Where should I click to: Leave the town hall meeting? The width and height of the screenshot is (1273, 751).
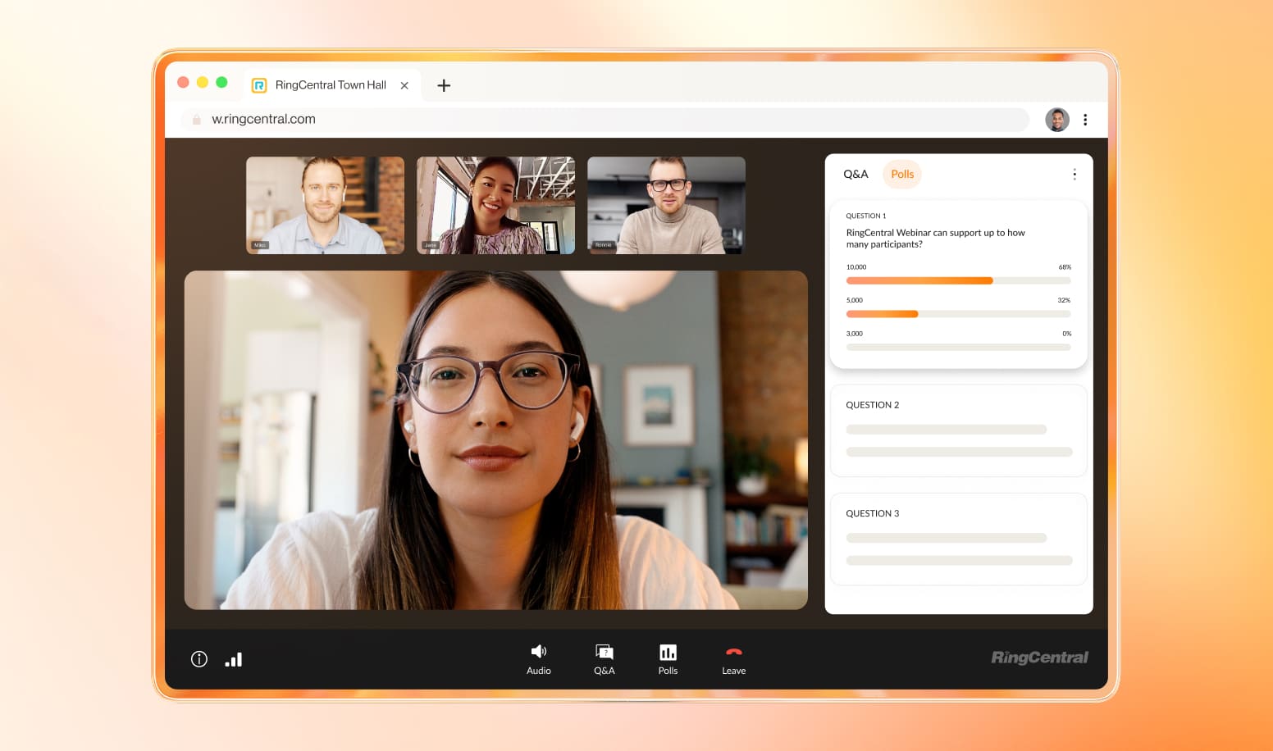733,652
